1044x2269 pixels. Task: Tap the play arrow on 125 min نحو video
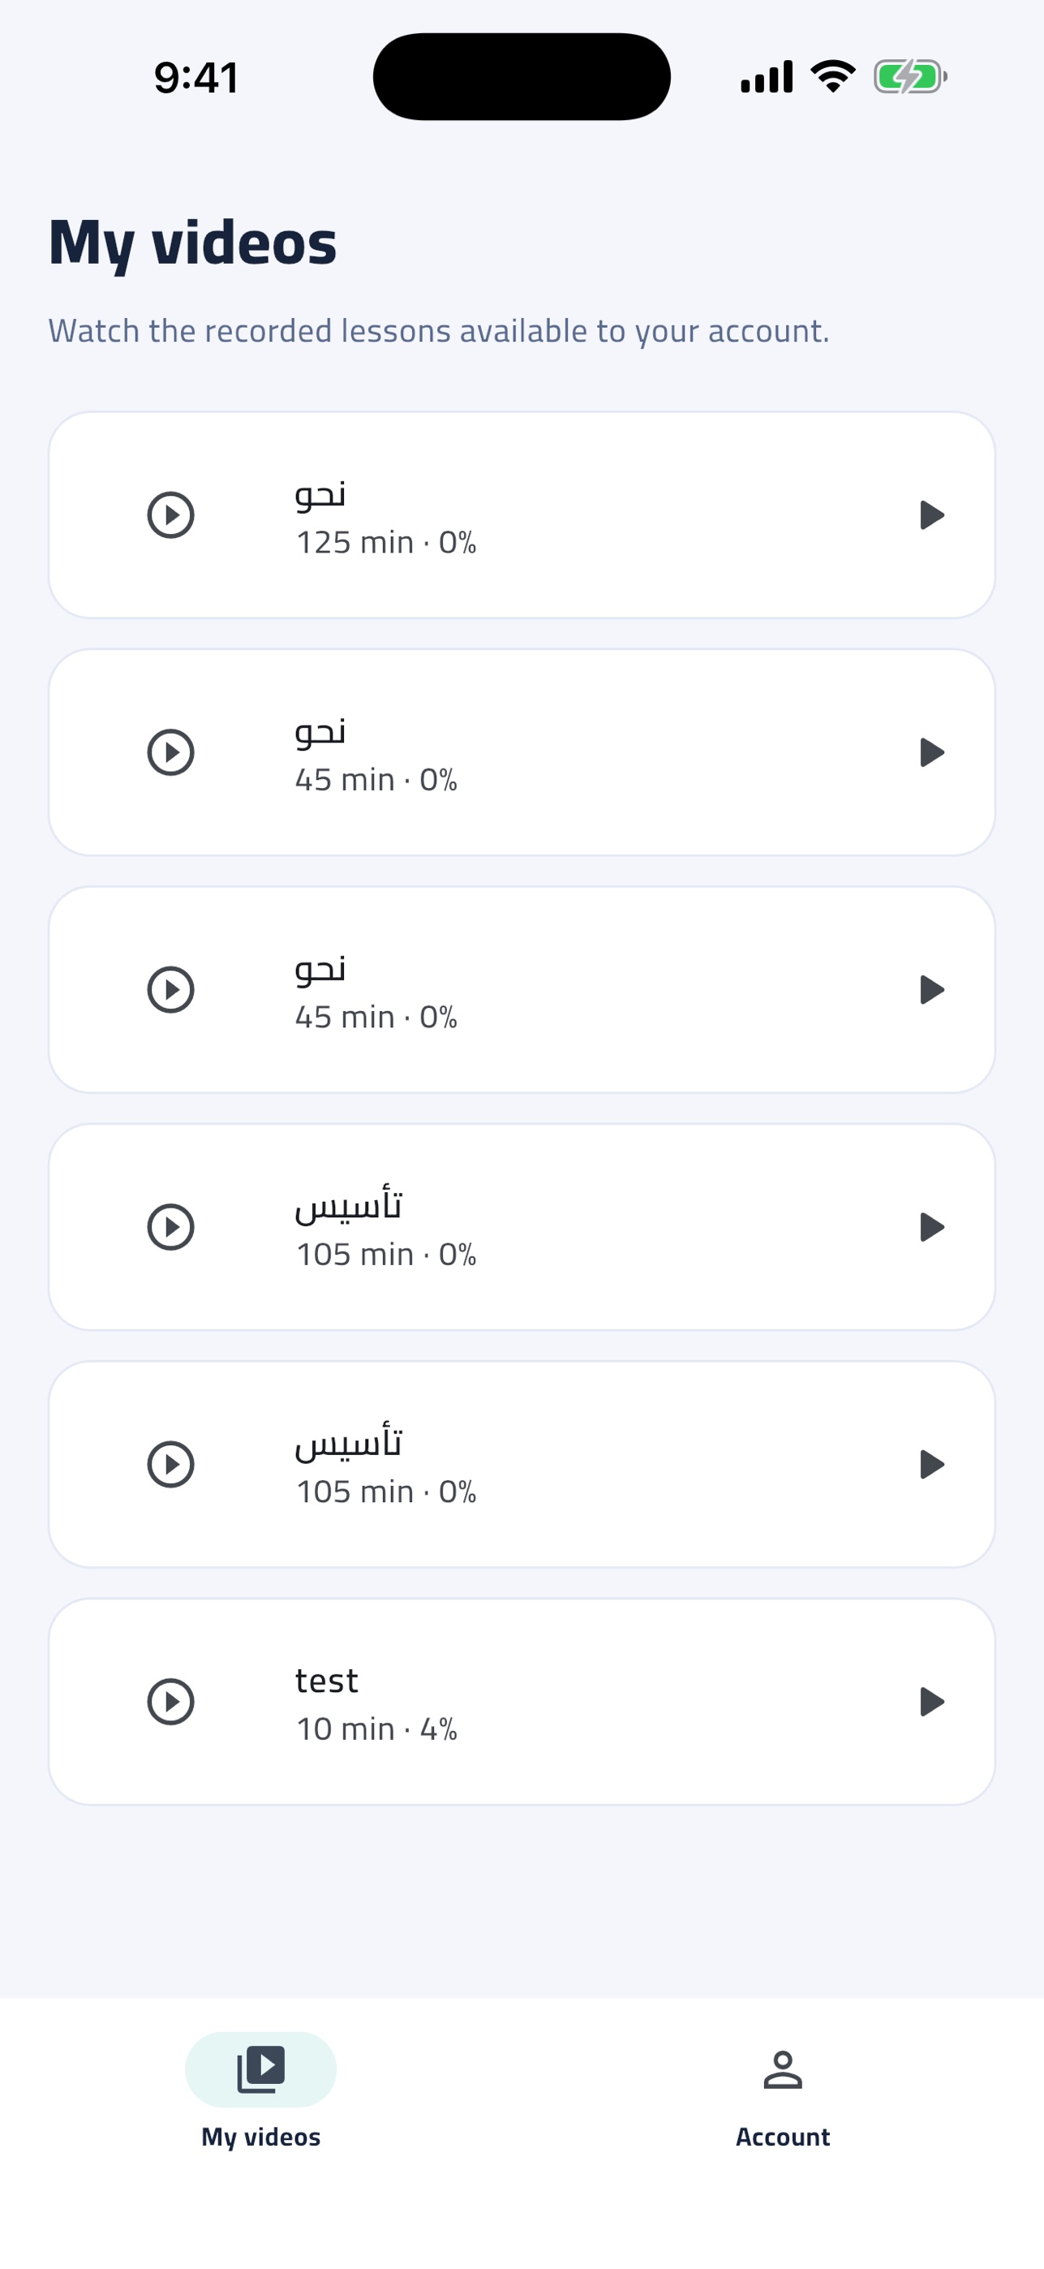coord(931,515)
